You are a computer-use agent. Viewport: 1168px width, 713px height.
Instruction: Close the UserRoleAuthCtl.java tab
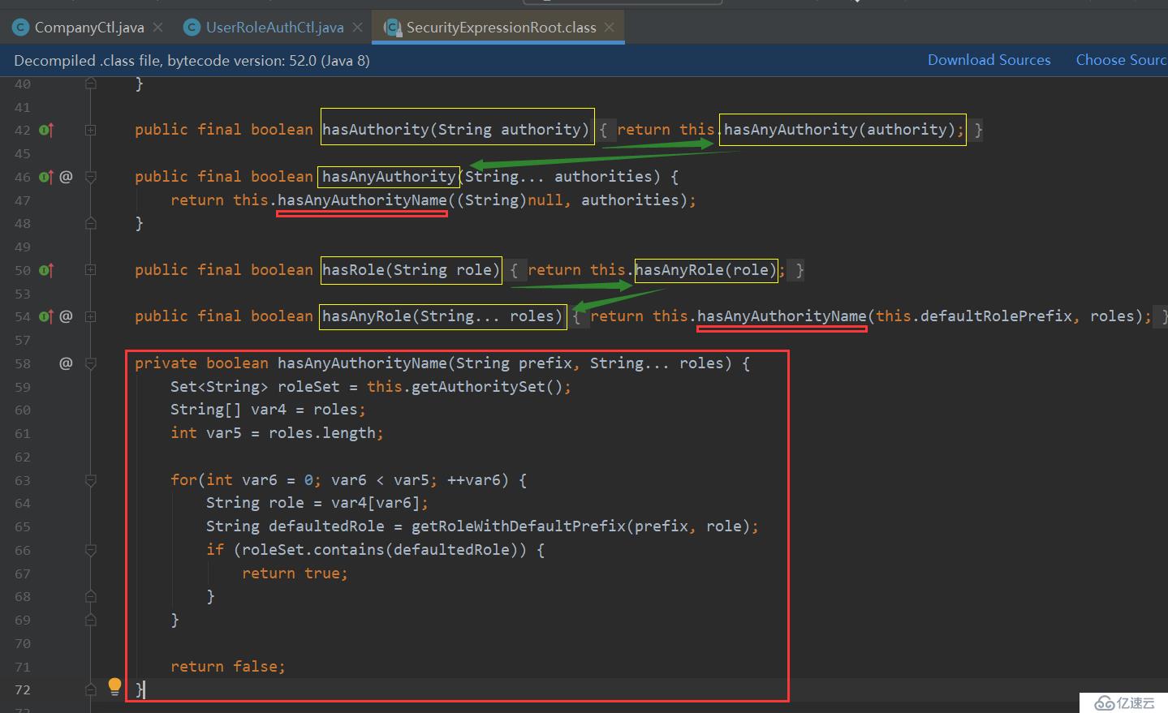pyautogui.click(x=357, y=28)
